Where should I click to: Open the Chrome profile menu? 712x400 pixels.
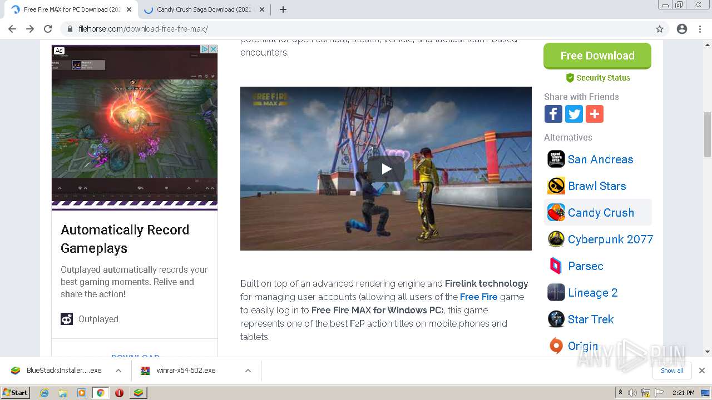click(682, 29)
